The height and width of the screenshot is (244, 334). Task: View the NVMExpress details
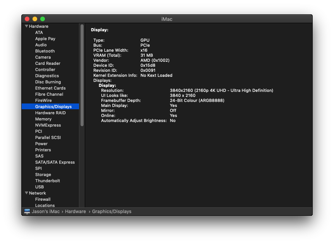(48, 125)
